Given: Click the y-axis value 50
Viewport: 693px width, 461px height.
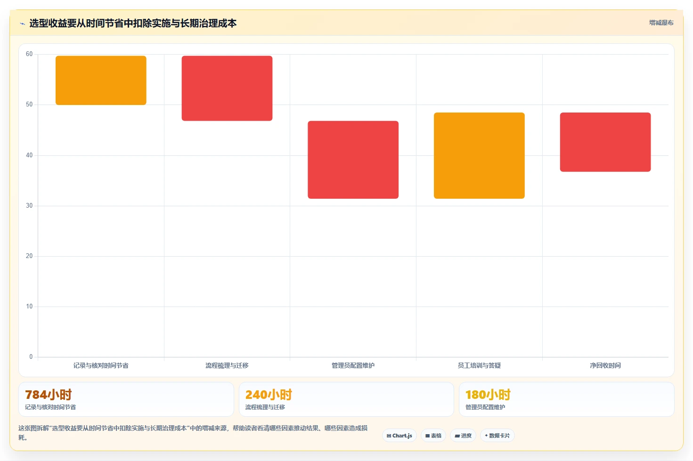Looking at the screenshot, I should (29, 105).
